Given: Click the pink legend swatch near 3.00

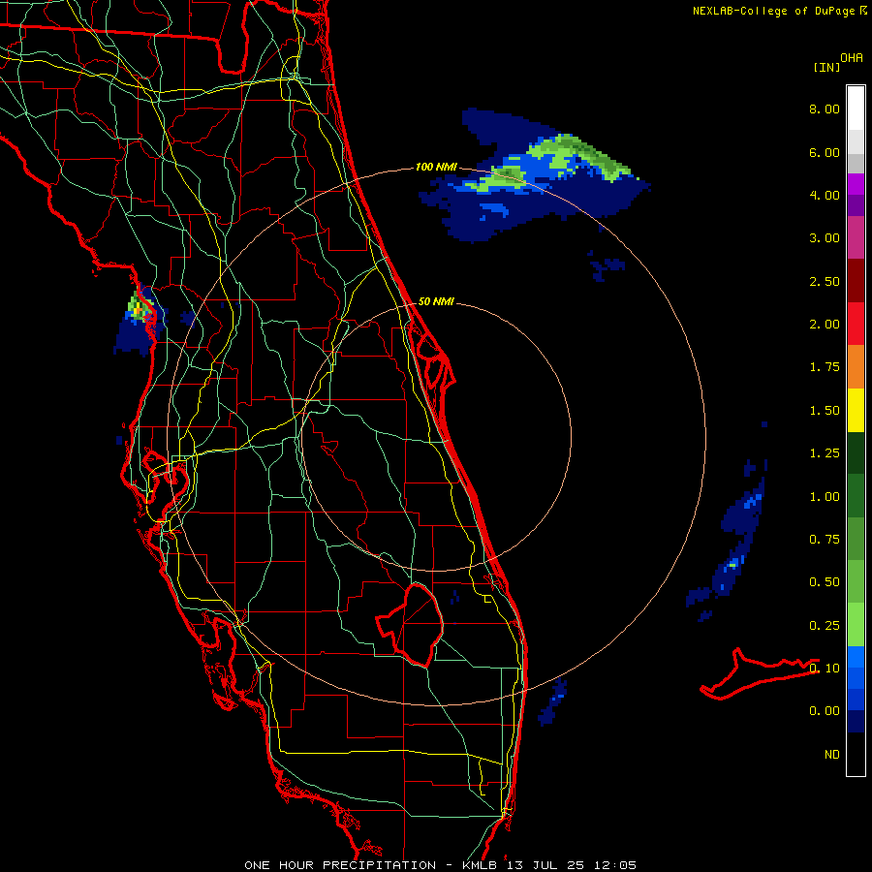Looking at the screenshot, I should [x=856, y=237].
